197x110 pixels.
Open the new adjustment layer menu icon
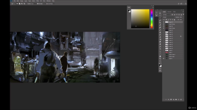(x=174, y=100)
